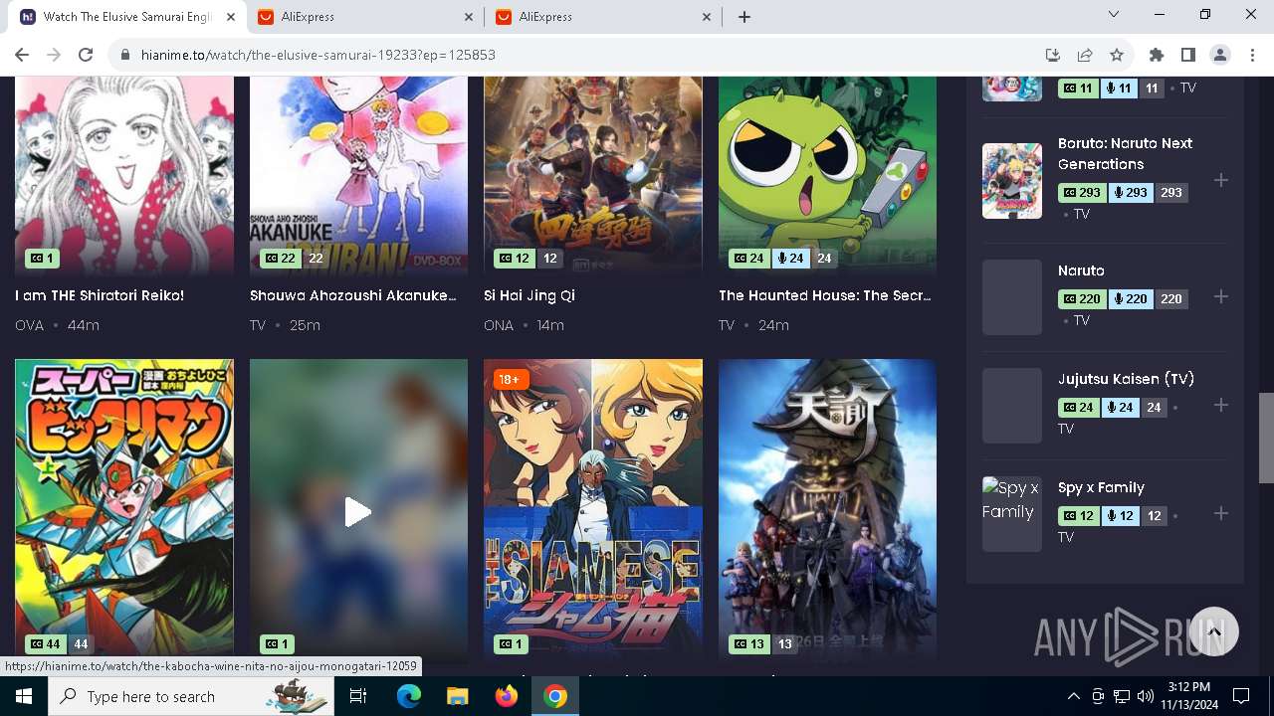Image resolution: width=1274 pixels, height=716 pixels.
Task: Toggle the browser side panel
Action: (1187, 55)
